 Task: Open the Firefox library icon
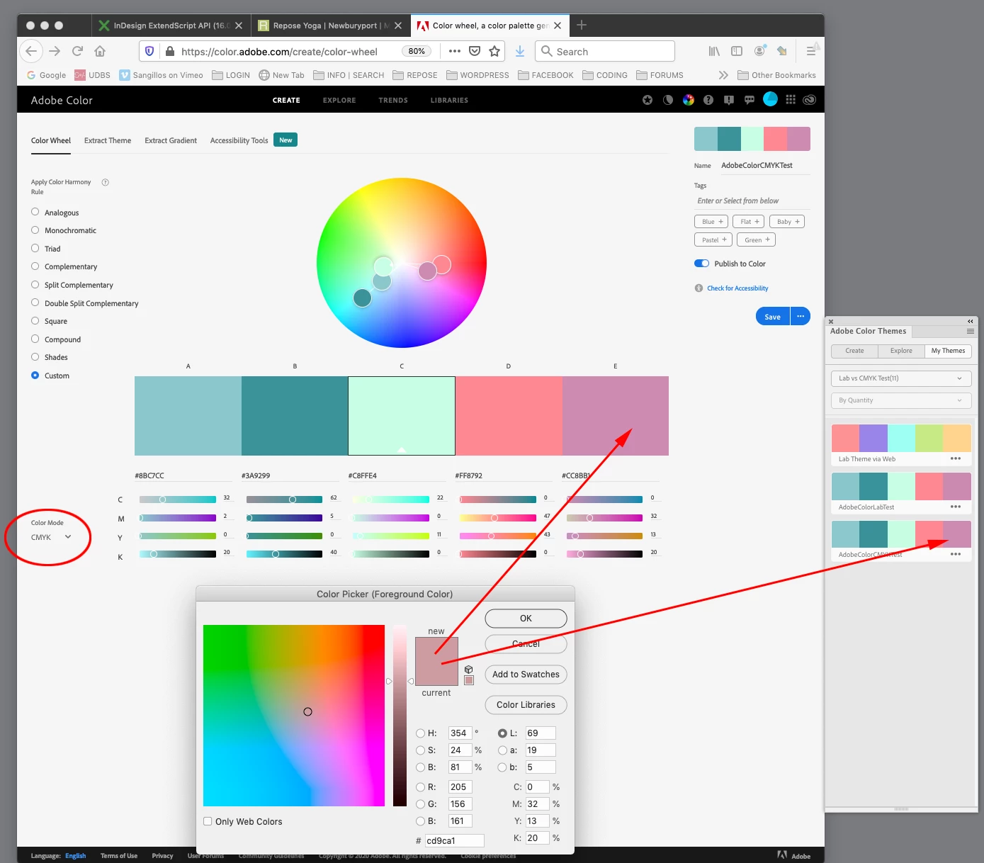(714, 51)
